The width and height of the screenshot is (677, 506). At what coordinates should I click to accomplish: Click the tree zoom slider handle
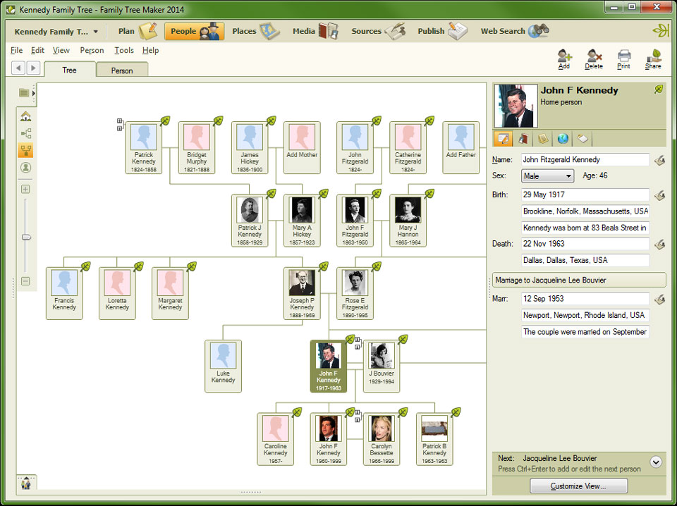(26, 237)
